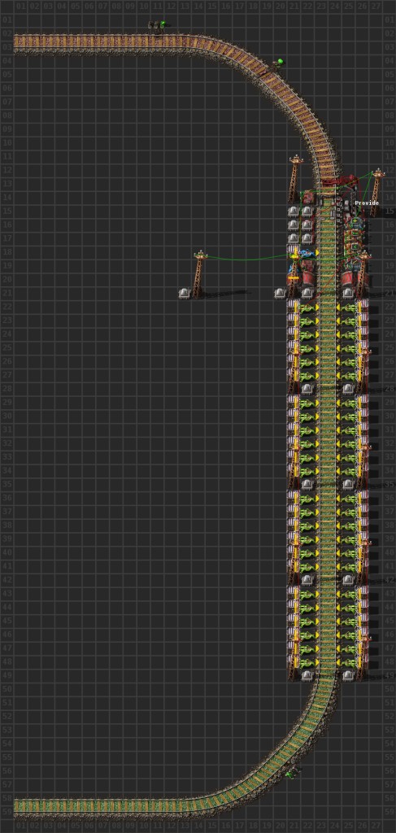The image size is (396, 833).
Task: Select the isolated big electric pole in column 14
Action: click(x=199, y=274)
